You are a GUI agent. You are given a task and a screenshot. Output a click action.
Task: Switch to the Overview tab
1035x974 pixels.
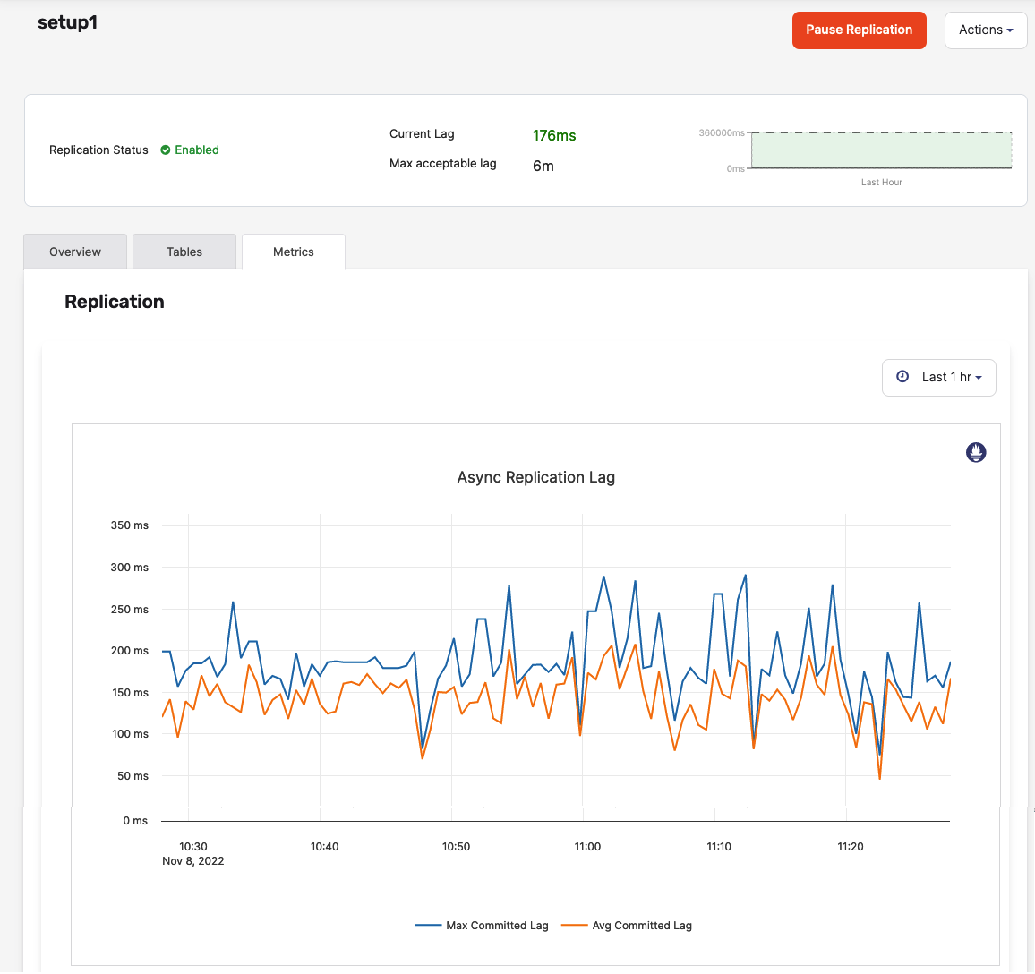(x=75, y=252)
